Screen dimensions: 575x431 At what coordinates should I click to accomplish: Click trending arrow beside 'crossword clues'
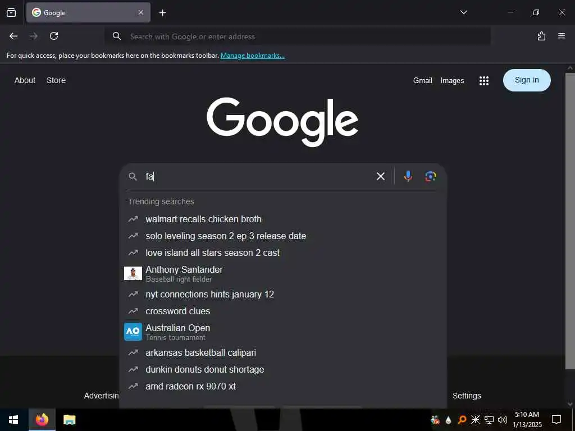pyautogui.click(x=133, y=311)
